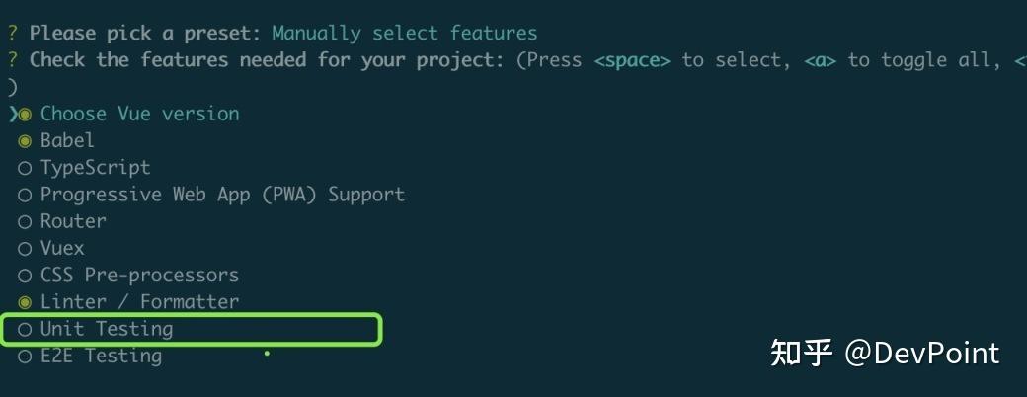Uncheck the Linter / Formatter marker
This screenshot has width=1027, height=397.
[25, 301]
